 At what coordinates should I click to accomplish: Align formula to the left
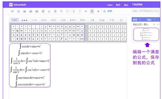86,11
